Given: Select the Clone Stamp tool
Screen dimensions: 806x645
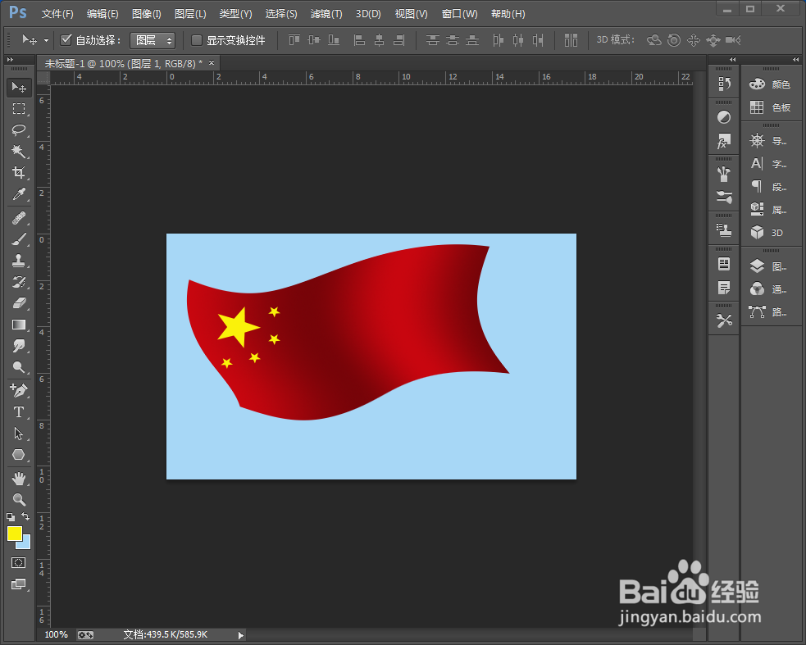Looking at the screenshot, I should click(19, 261).
